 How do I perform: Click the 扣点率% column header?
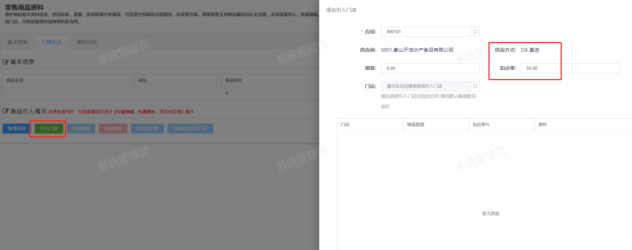pyautogui.click(x=481, y=125)
